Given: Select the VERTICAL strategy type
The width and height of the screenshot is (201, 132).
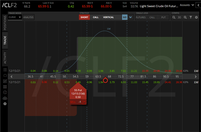Looking at the screenshot, I should click(108, 17).
